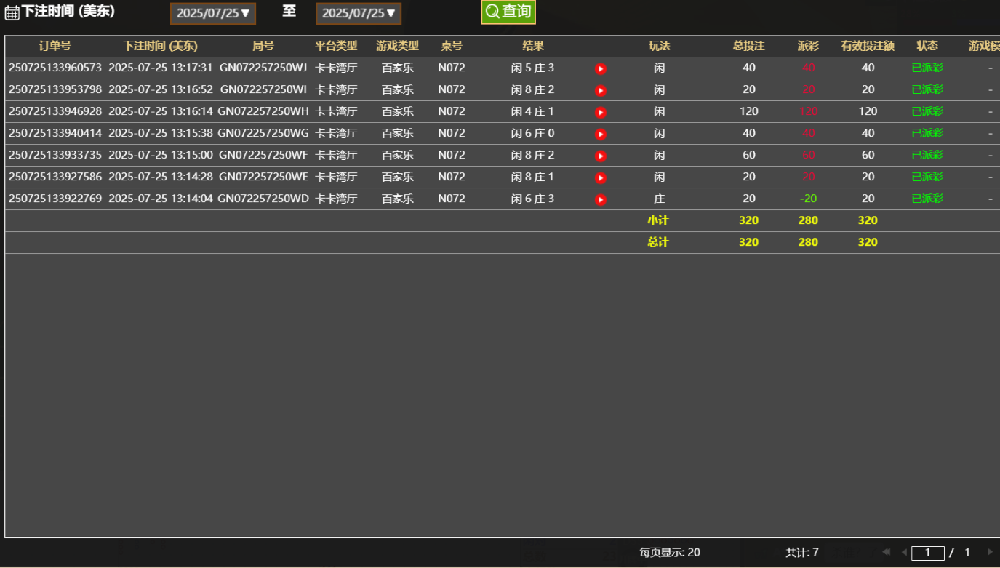The image size is (1000, 568).
Task: Click the previous page arrow icon
Action: coord(904,552)
